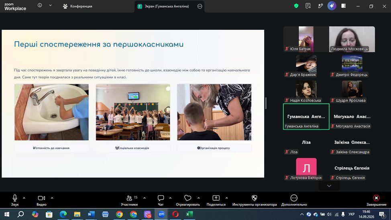Click the green encryption shield icon
391x220 pixels.
click(x=296, y=6)
